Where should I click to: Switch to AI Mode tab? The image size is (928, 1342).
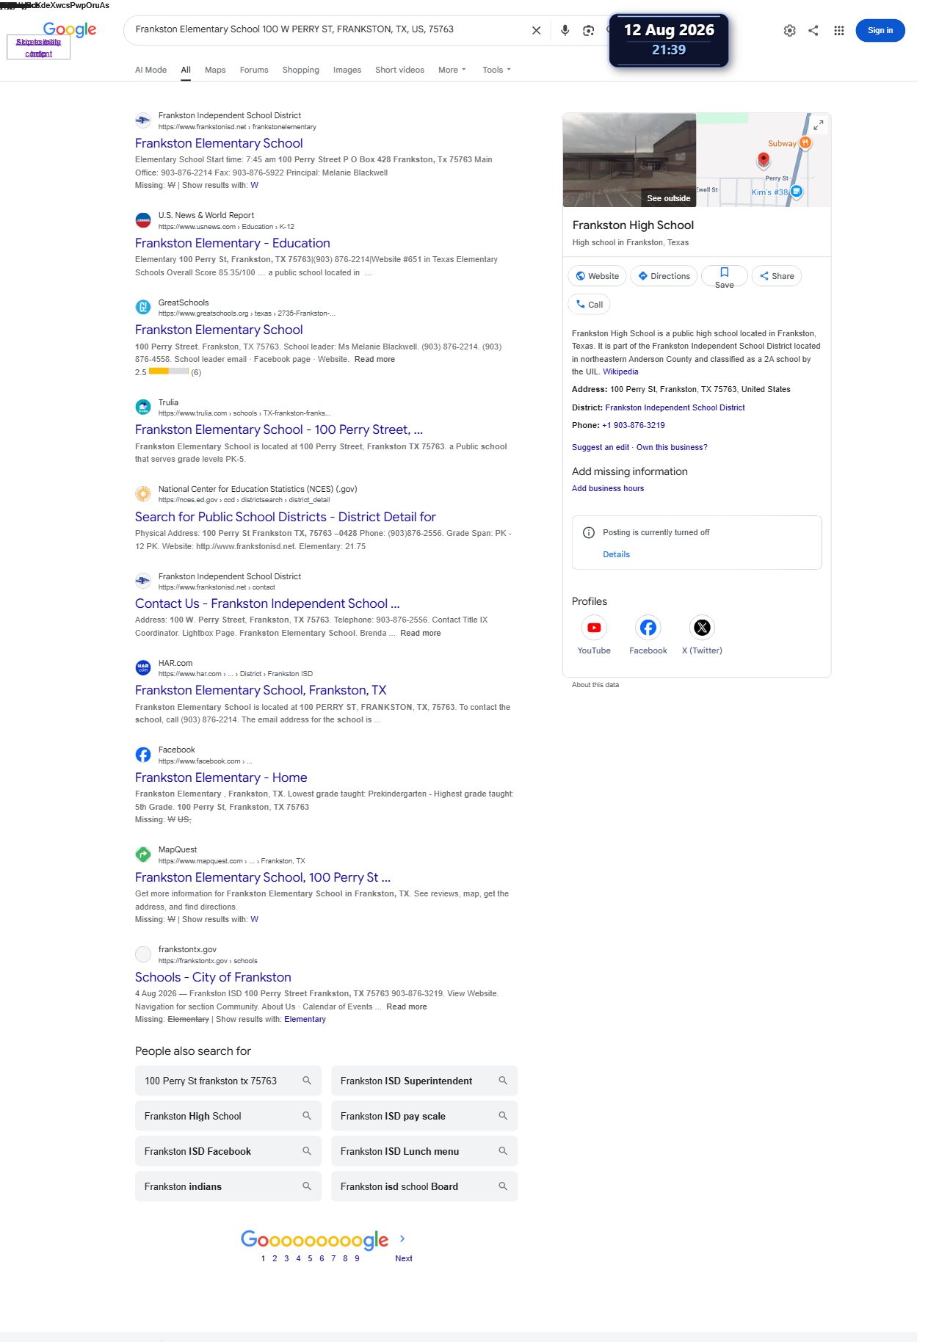[151, 70]
